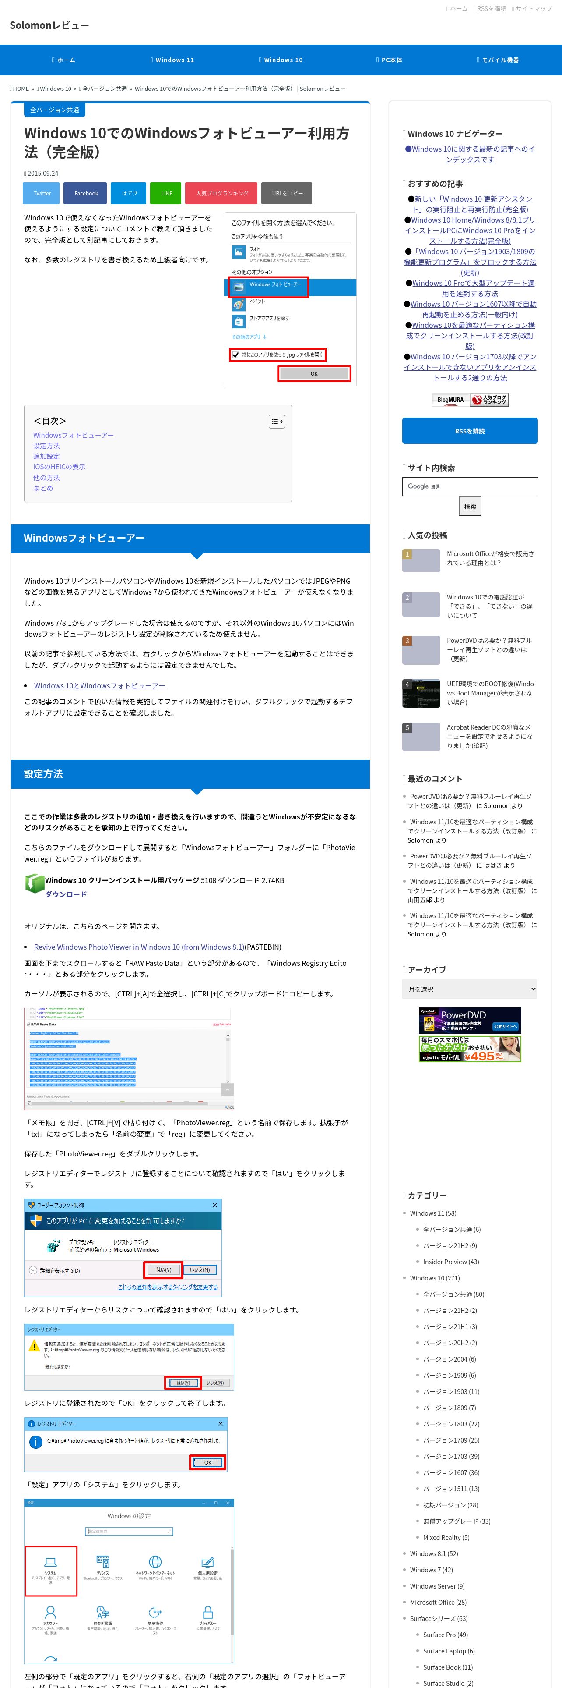Open the 無償アップグレード (33) category
Viewport: 562px width, 1688px height.
pyautogui.click(x=457, y=1521)
